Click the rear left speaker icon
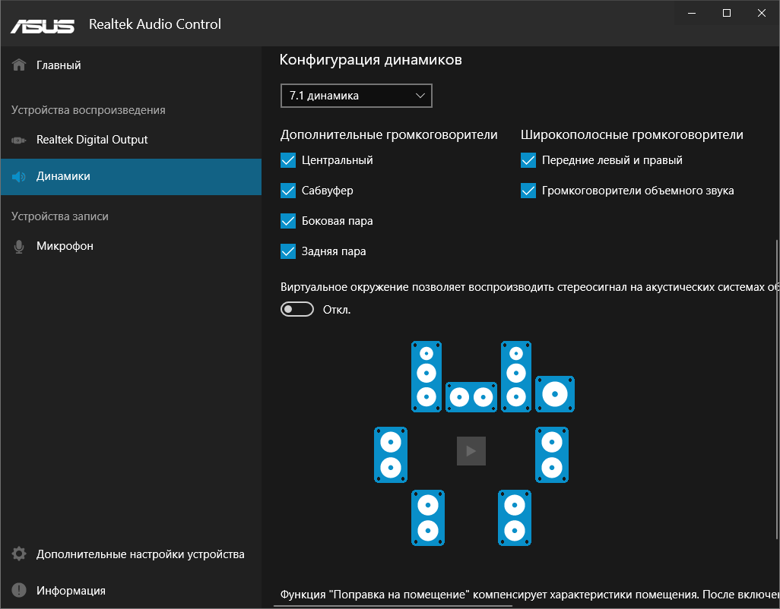 tap(428, 518)
